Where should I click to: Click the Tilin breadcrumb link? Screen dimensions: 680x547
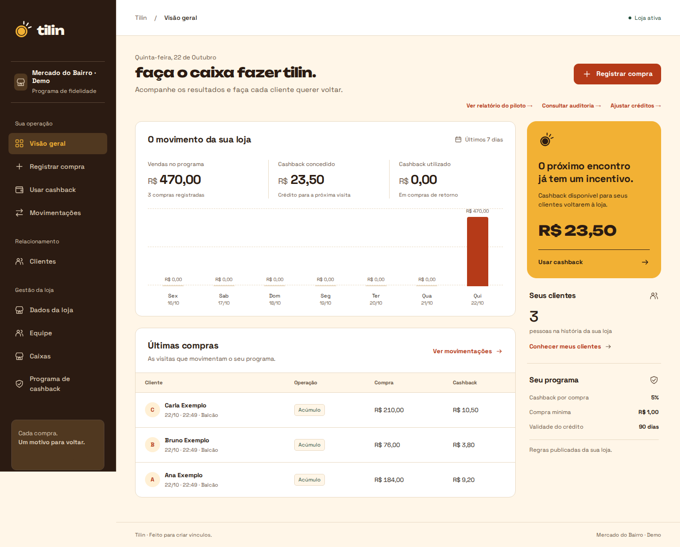141,18
